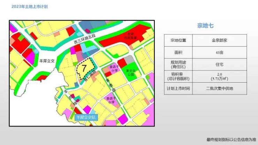Click the slide title '2023年土地上市计划'
Image resolution: width=258 pixels, height=145 pixels.
(x=30, y=7)
